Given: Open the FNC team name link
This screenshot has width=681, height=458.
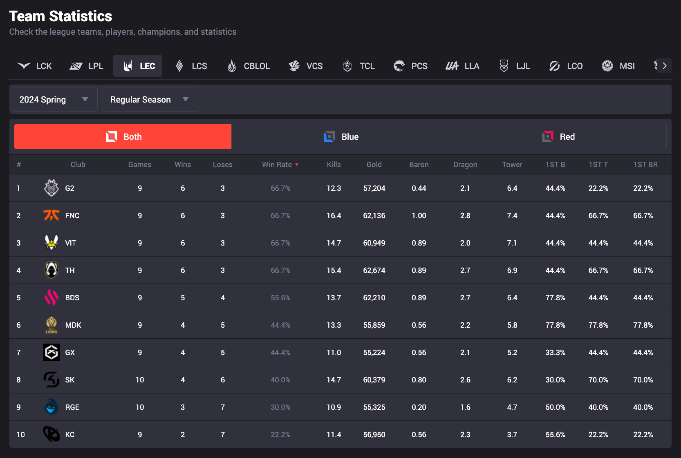Looking at the screenshot, I should click(72, 215).
